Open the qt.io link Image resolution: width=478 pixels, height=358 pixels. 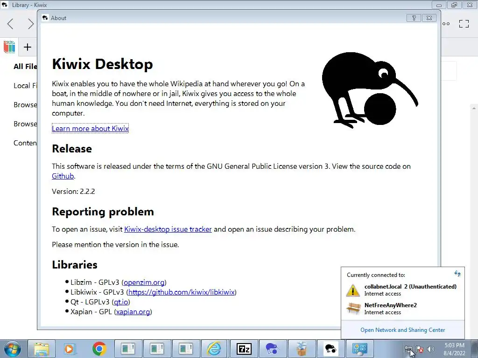[121, 302]
